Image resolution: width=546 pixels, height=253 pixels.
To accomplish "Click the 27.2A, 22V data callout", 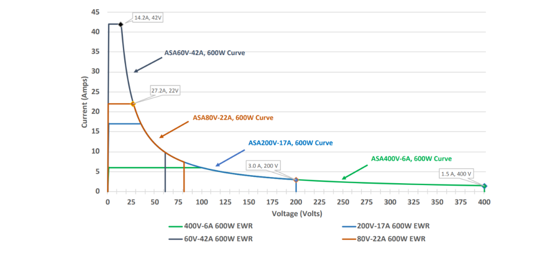I will [166, 91].
